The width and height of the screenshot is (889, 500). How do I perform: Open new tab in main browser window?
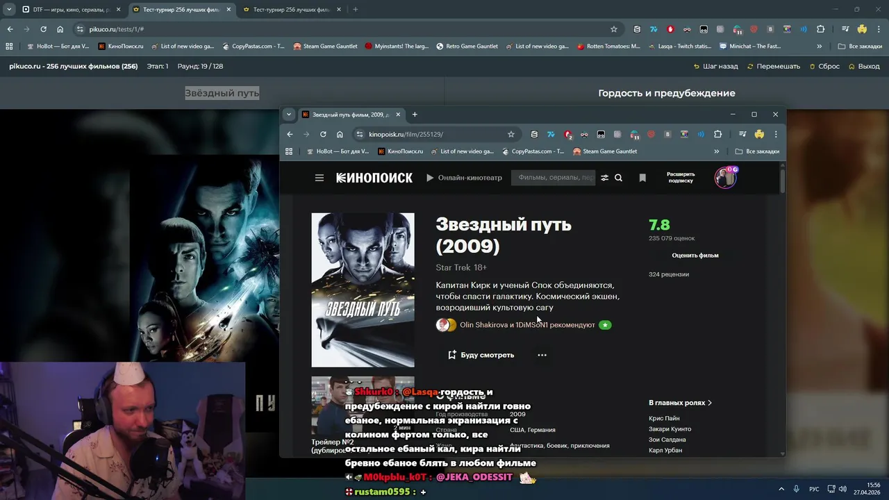tap(355, 10)
